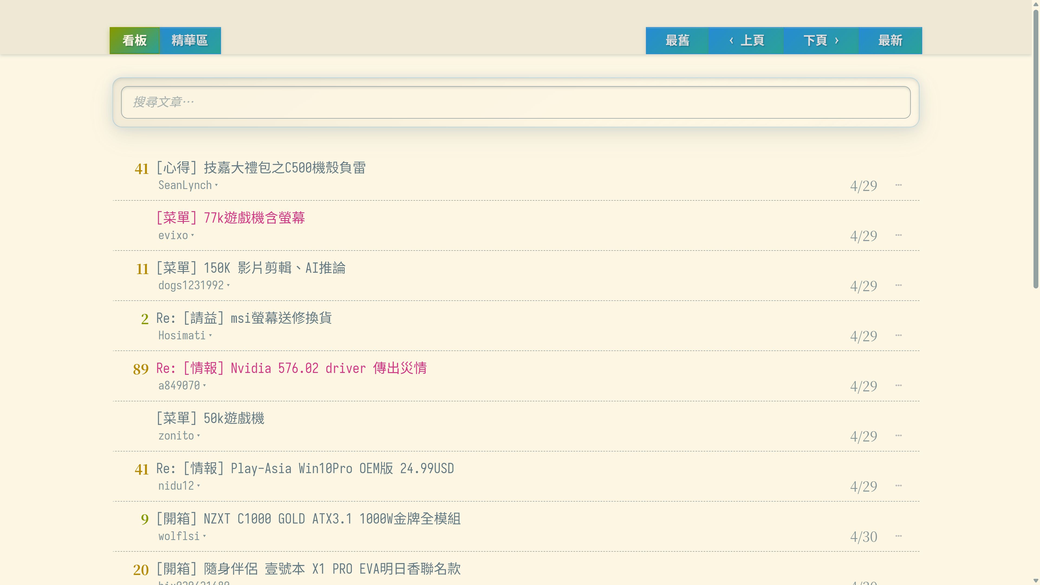Click author name Hosimati
Viewport: 1040px width, 585px height.
(182, 336)
